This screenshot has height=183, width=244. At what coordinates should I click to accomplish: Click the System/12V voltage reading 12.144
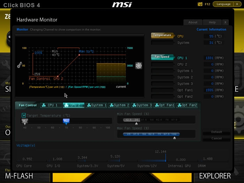pos(160,152)
